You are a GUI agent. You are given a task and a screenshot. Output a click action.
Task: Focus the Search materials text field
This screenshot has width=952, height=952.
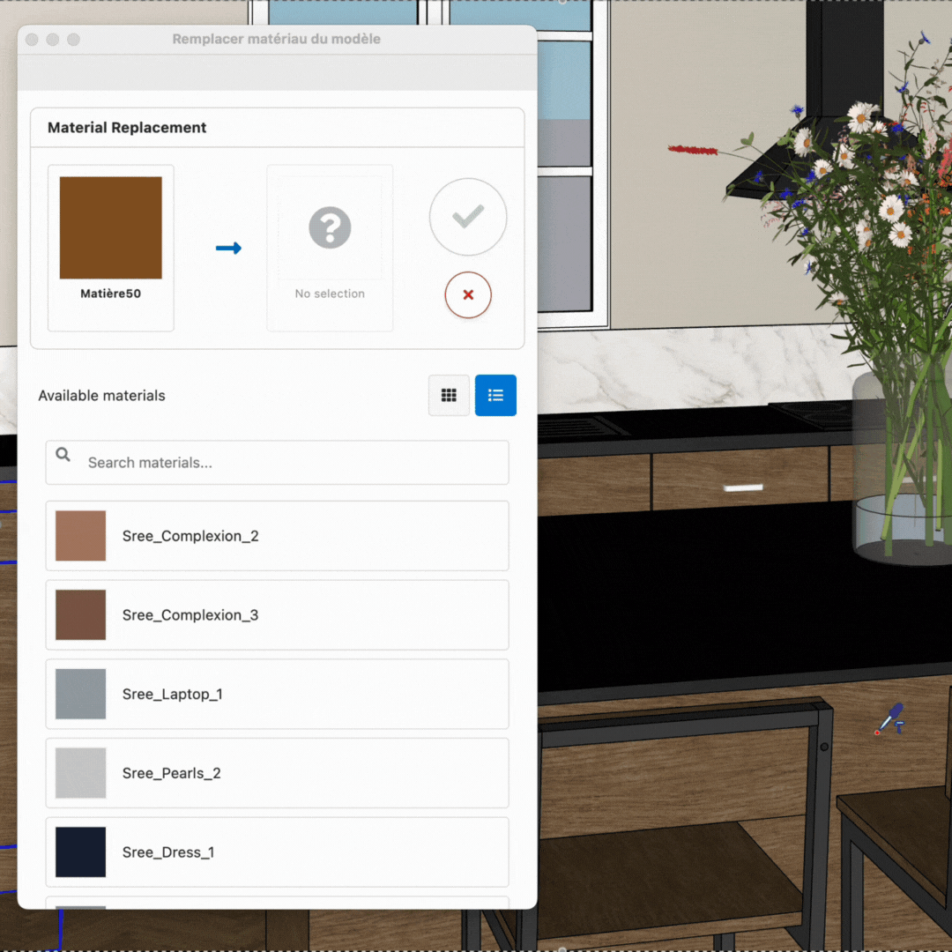point(291,463)
